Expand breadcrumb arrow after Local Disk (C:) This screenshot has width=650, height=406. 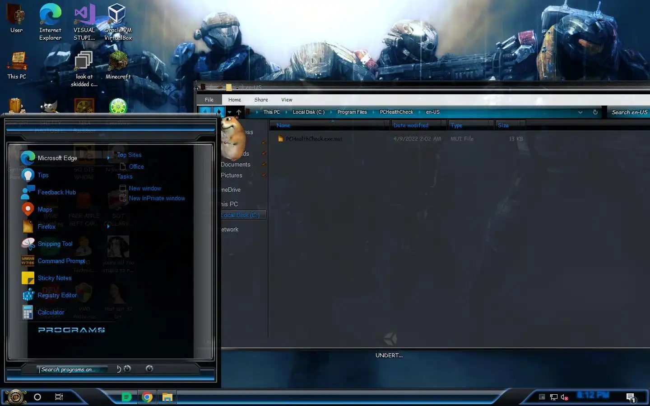330,112
